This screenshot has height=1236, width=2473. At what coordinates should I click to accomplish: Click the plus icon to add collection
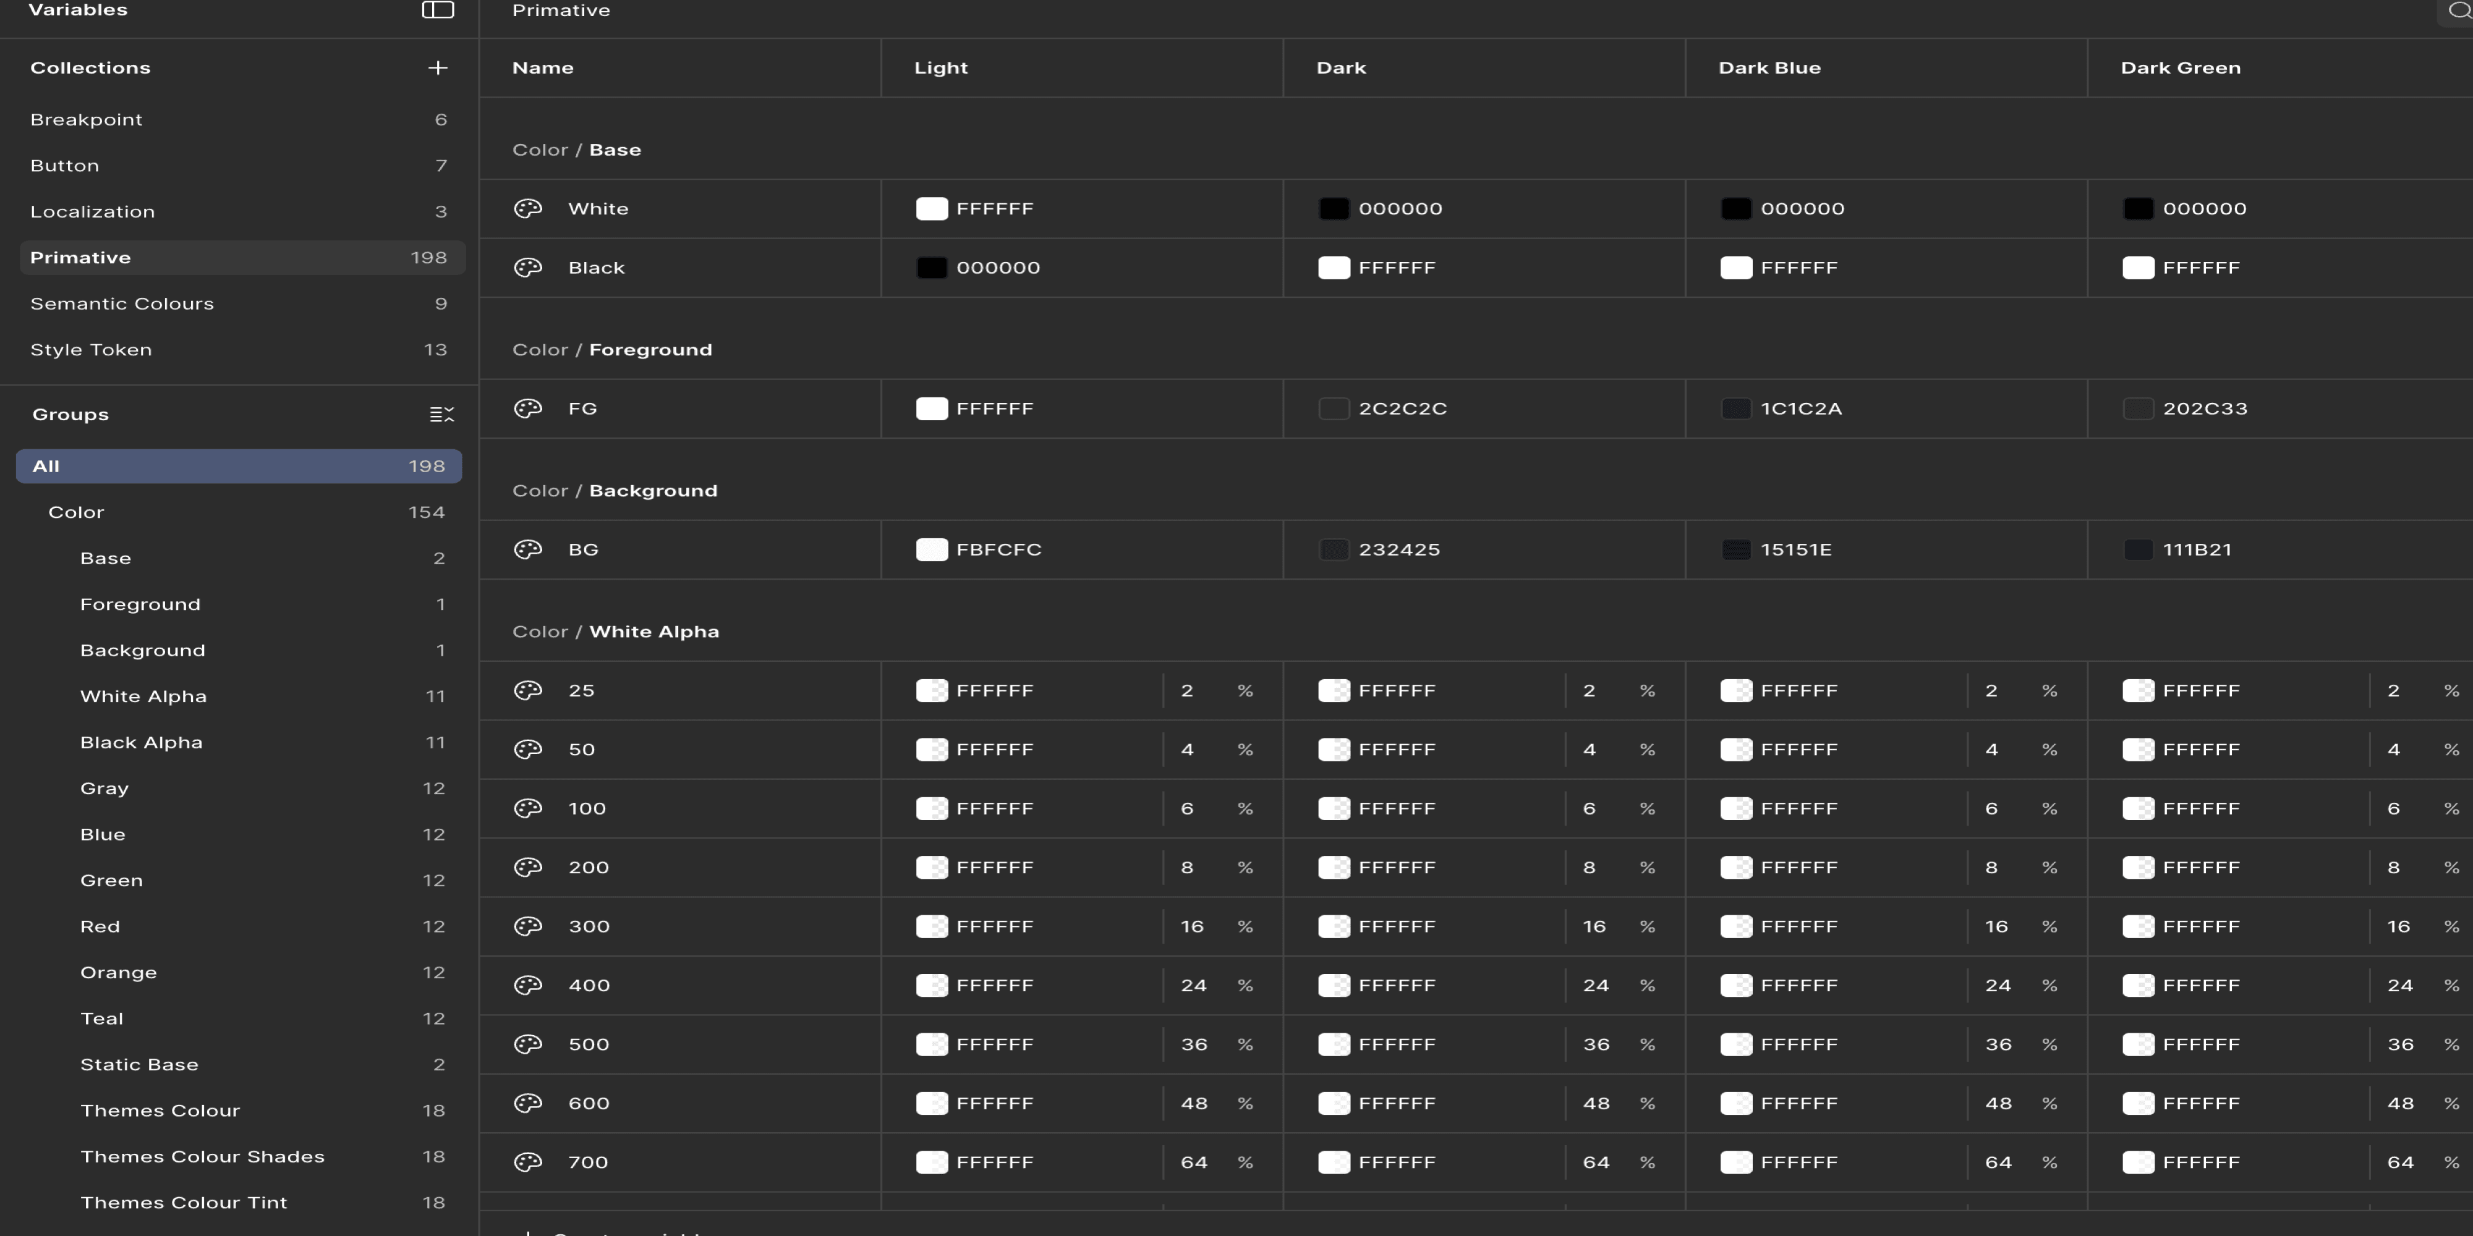coord(438,68)
